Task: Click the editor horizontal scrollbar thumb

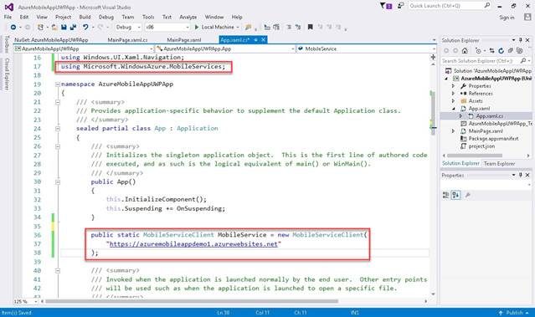Action: (192, 301)
